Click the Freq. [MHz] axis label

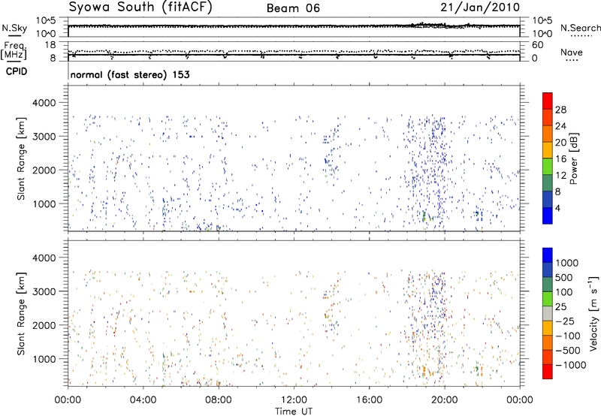click(14, 51)
